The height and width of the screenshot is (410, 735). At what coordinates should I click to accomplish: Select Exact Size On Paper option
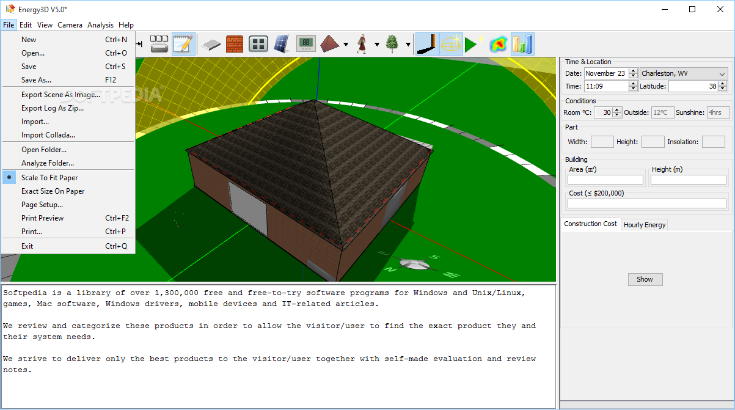(x=68, y=191)
